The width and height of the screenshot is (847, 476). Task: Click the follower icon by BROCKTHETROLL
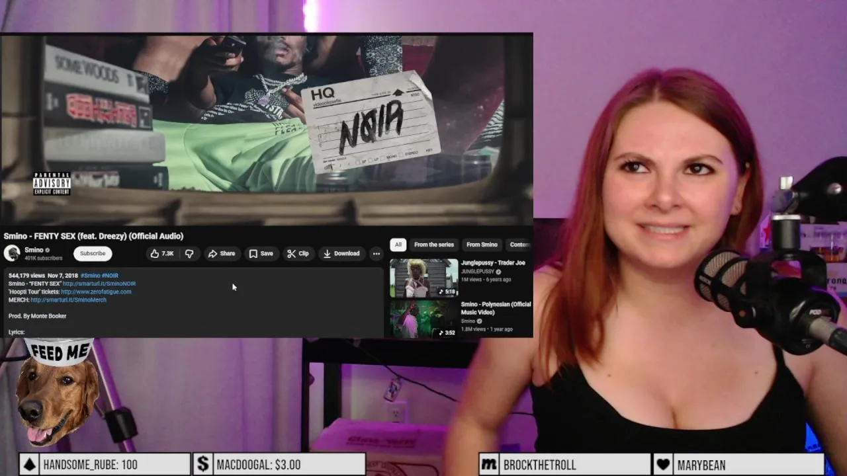[x=489, y=465]
